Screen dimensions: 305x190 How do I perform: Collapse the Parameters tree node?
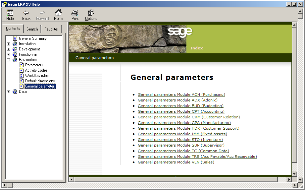coord(9,60)
